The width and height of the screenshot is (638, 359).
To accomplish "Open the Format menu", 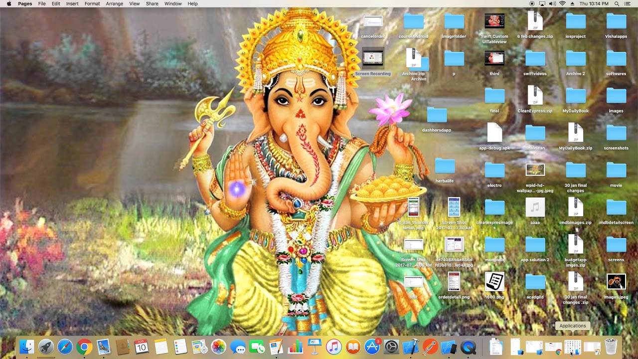I will coord(92,3).
